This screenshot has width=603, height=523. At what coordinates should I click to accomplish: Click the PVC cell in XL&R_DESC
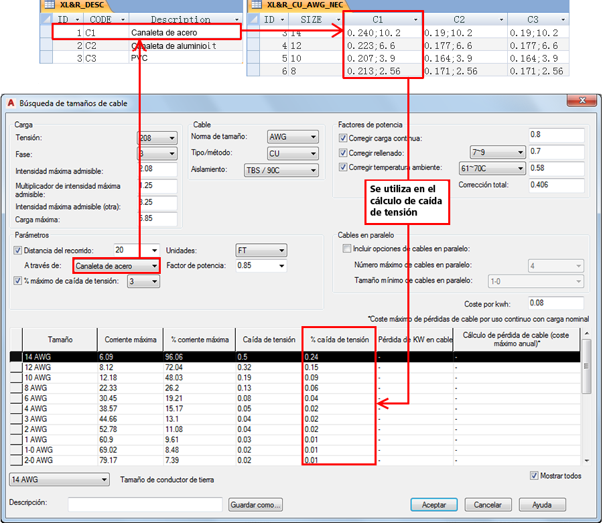(x=186, y=58)
